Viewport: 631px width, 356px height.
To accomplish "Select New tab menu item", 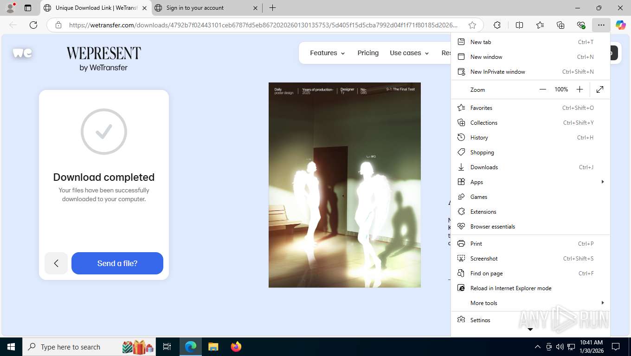I will (x=530, y=42).
